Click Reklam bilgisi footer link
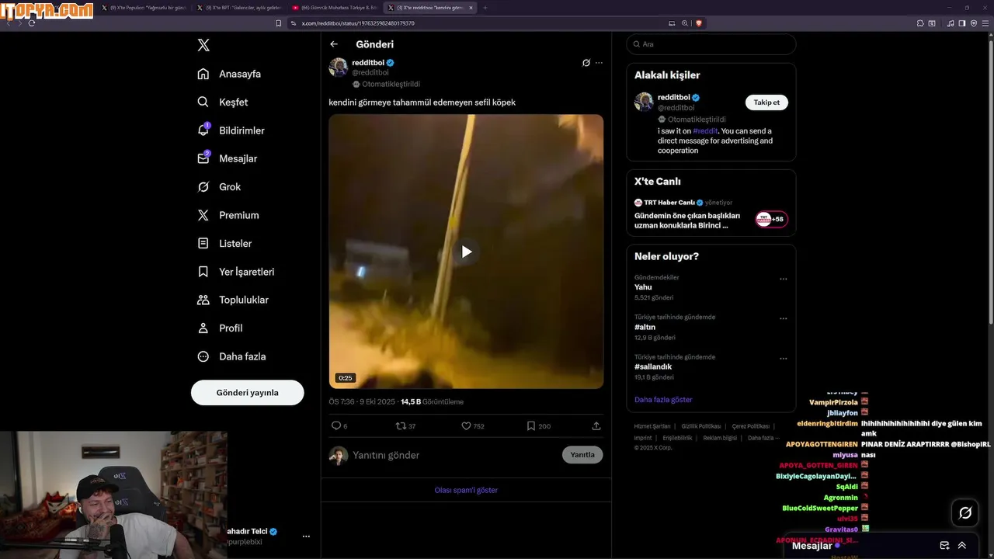This screenshot has height=559, width=994. pos(720,438)
